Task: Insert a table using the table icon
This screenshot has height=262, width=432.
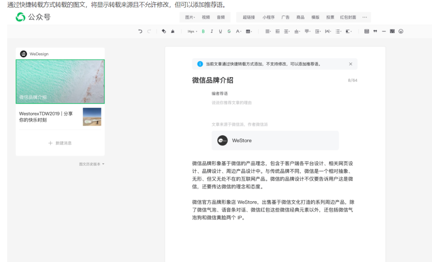Action: 366,31
